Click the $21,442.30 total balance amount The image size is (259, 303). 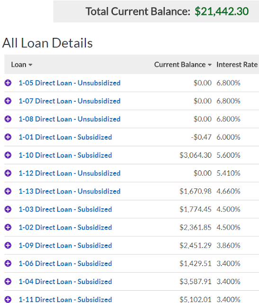click(222, 11)
